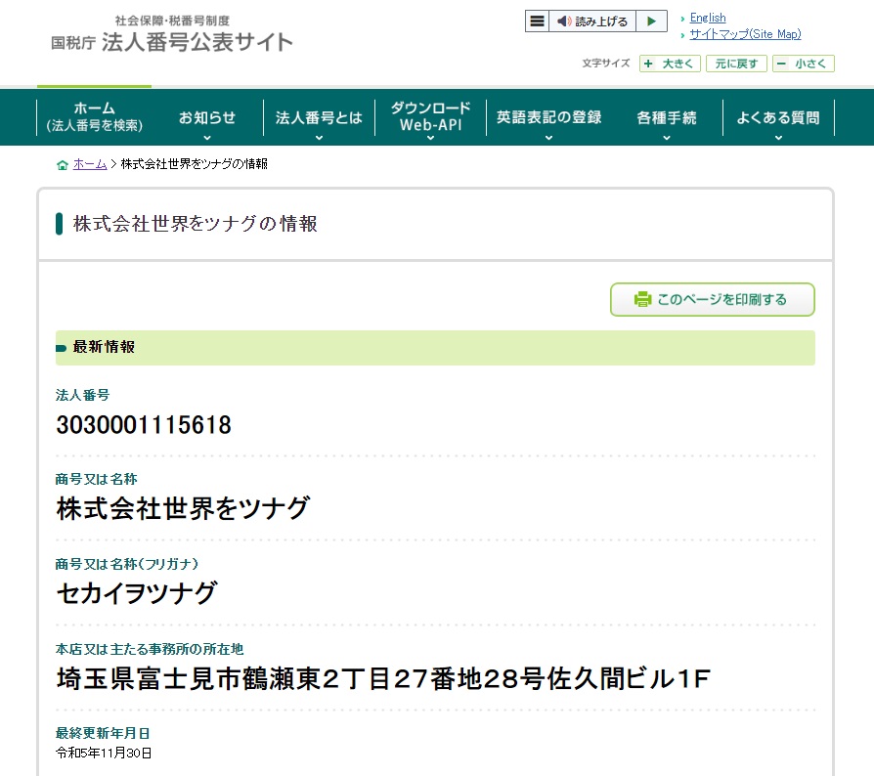The height and width of the screenshot is (776, 874).
Task: Open the よくある質問 menu
Action: tap(778, 118)
